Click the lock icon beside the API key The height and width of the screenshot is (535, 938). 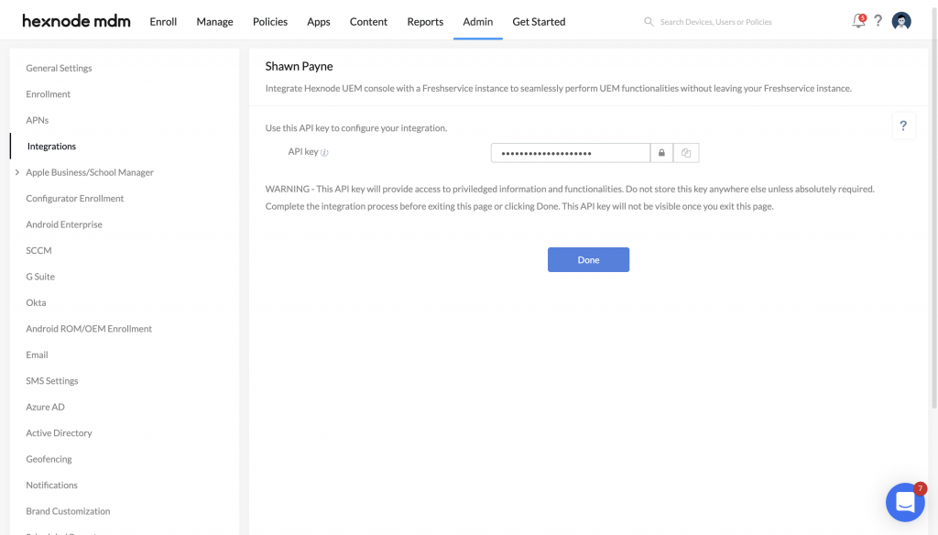[661, 152]
